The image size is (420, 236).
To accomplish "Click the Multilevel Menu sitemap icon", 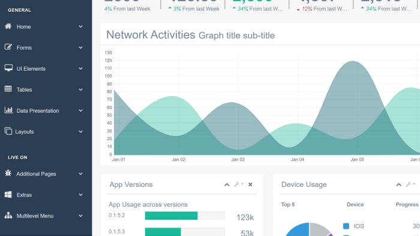I will pos(8,215).
